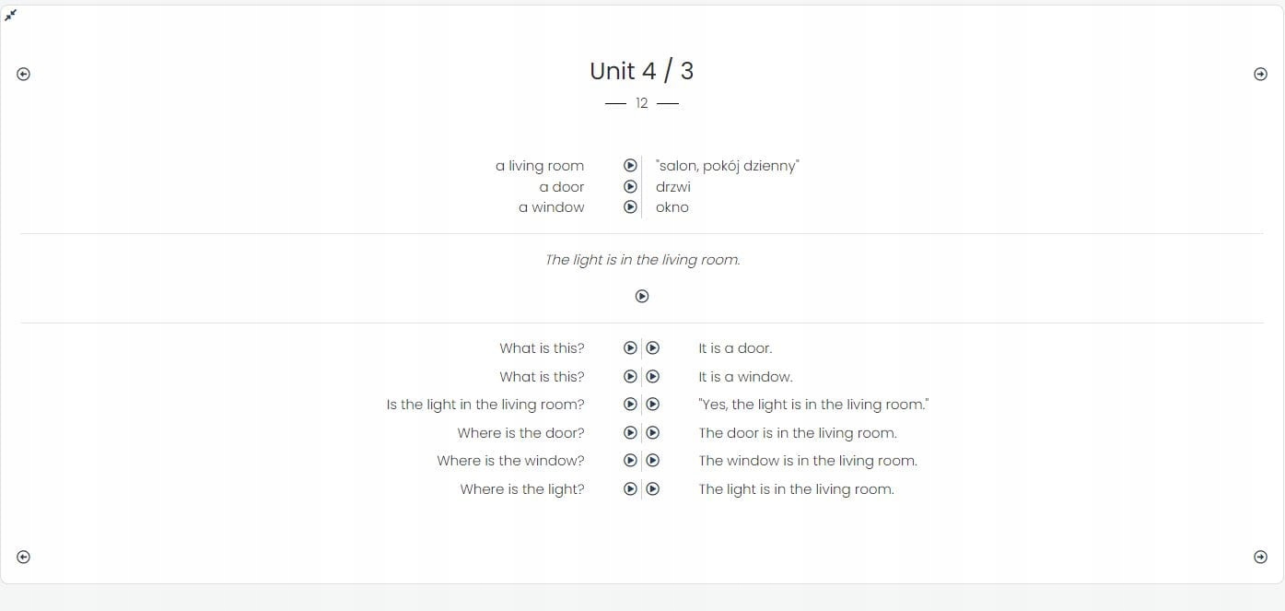1285x611 pixels.
Task: Play answer "The door is in the living room."
Action: (x=653, y=433)
